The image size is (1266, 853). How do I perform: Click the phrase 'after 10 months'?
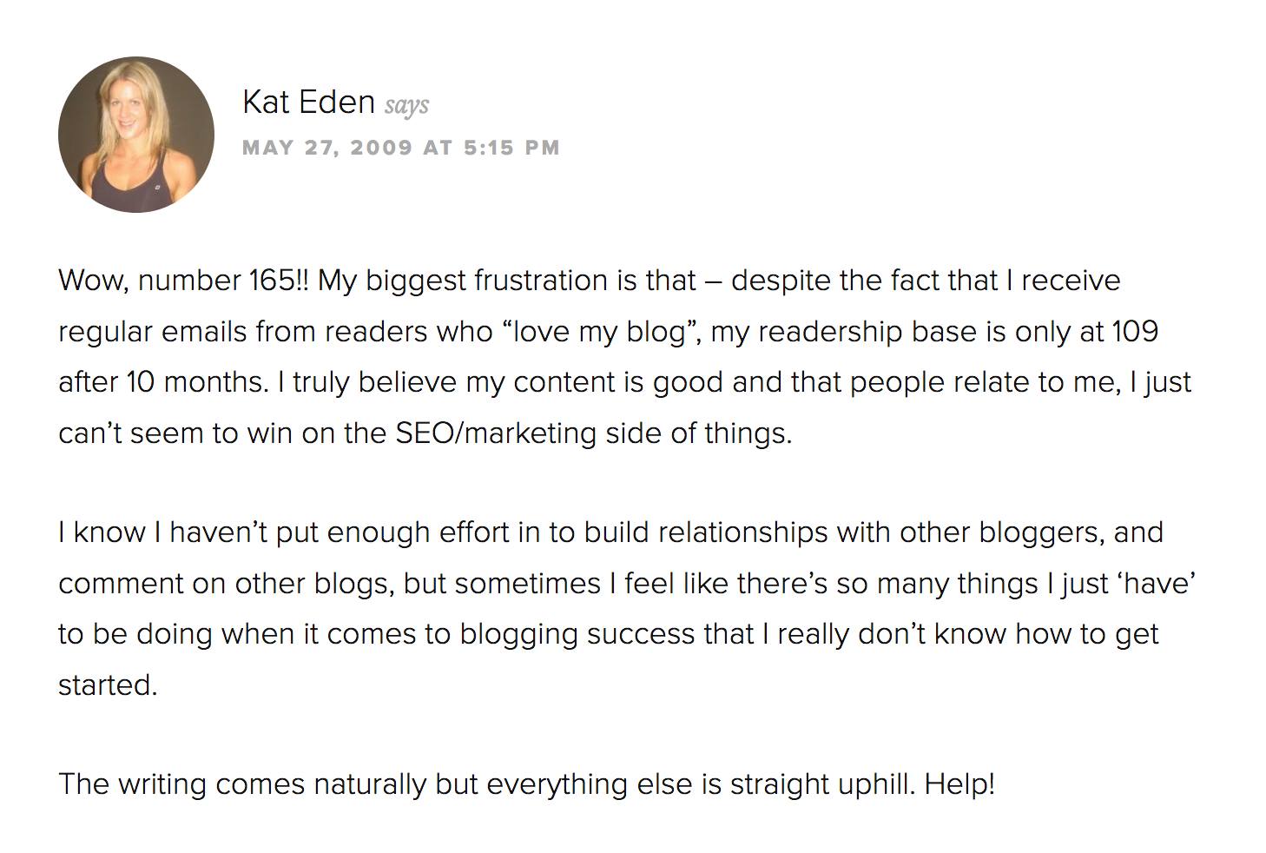point(162,382)
